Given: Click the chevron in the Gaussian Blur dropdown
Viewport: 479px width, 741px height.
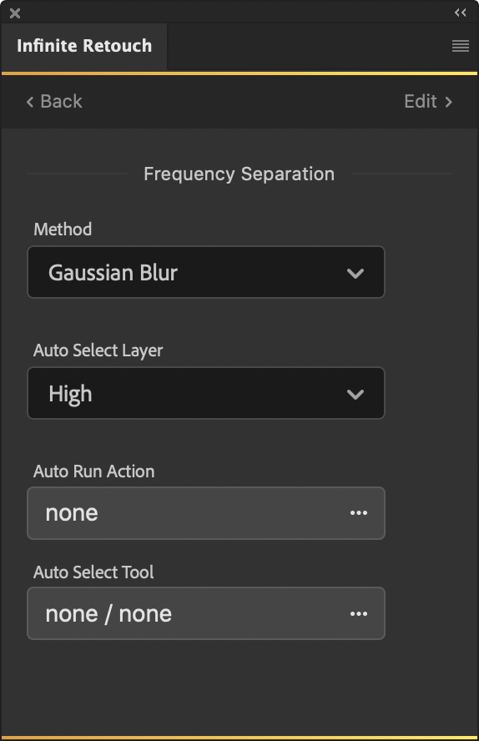Looking at the screenshot, I should pyautogui.click(x=355, y=273).
